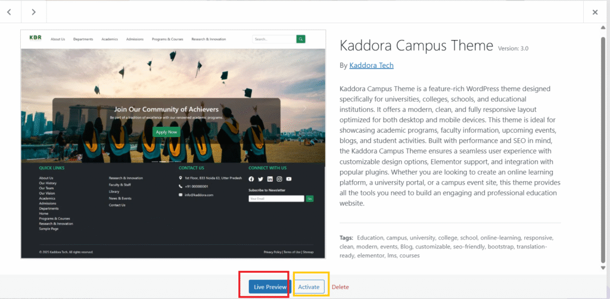Screen dimensions: 610x299
Task: Go to the previous theme arrow
Action: pyautogui.click(x=10, y=12)
